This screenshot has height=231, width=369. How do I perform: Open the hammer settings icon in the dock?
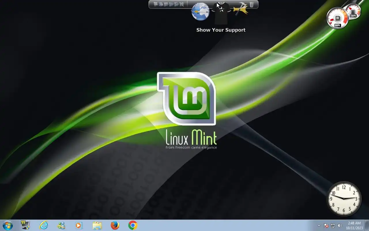click(x=241, y=9)
